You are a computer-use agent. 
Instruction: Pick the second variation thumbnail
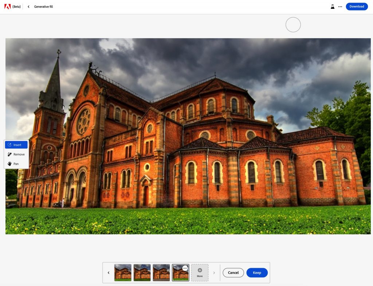142,273
